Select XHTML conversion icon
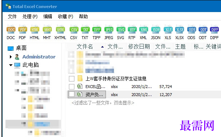Viewport: 221px width, 137px height. 60,30
